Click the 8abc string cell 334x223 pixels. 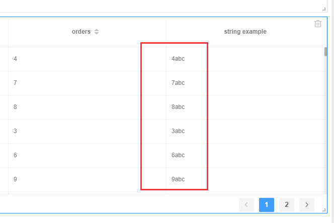pos(178,107)
